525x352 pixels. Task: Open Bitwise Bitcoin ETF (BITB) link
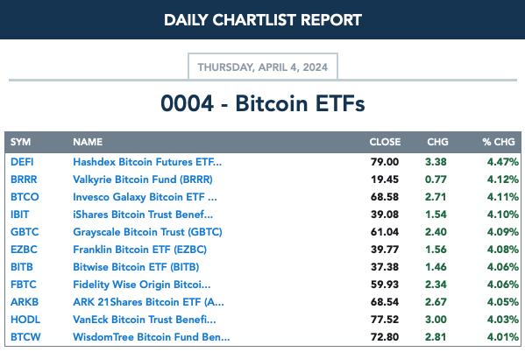[x=136, y=267]
